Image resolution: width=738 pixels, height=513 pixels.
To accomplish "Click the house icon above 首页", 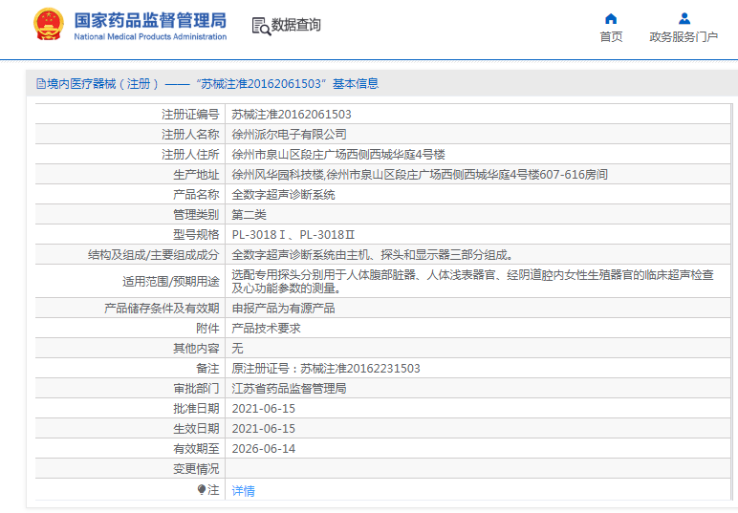I will pos(611,18).
